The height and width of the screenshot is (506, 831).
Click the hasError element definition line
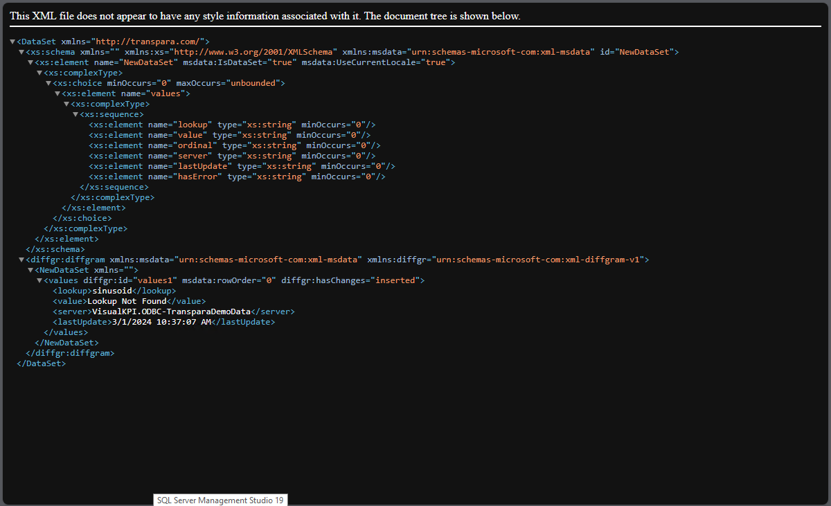pyautogui.click(x=237, y=177)
